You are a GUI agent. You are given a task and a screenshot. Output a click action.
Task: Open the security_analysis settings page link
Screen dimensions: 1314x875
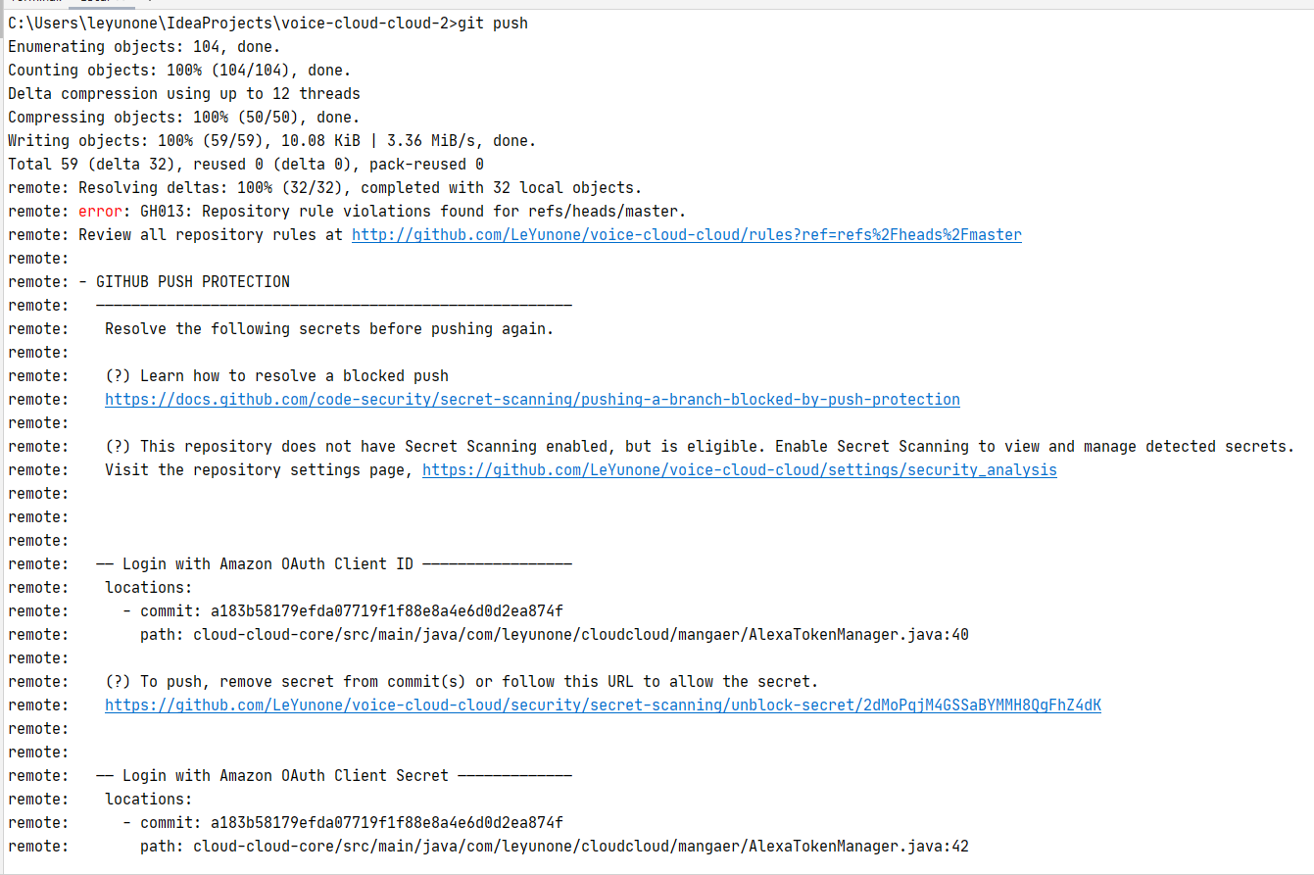[740, 470]
